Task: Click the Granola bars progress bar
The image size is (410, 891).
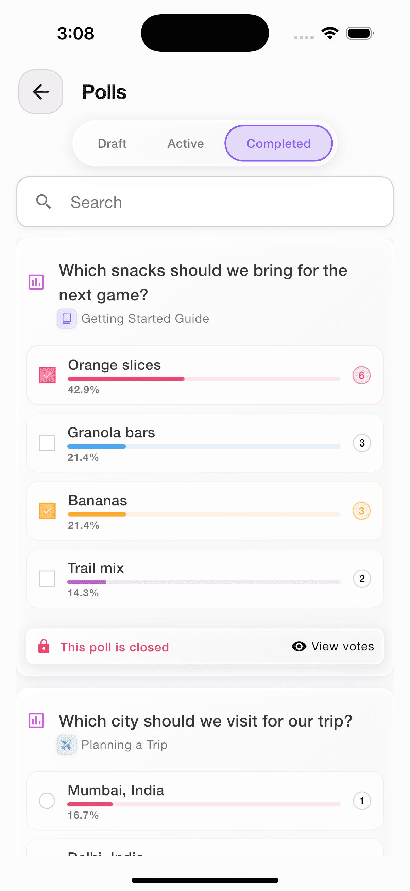Action: click(x=204, y=447)
